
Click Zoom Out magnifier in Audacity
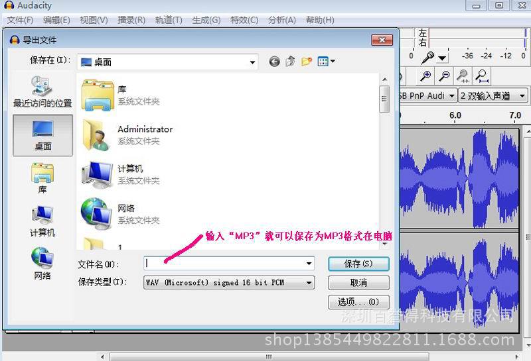[x=444, y=76]
